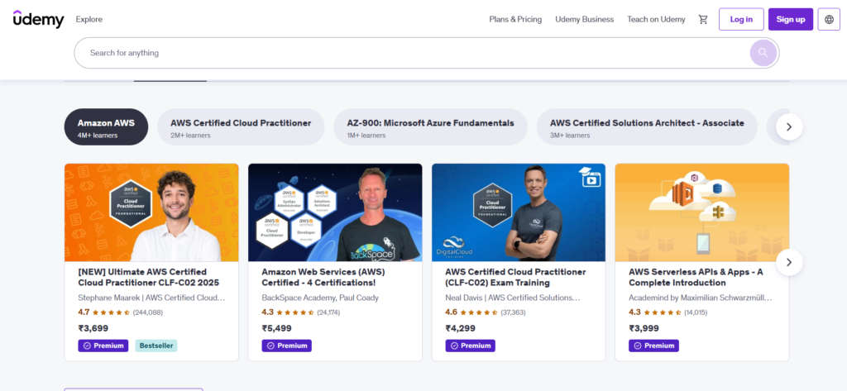Open Neal Davis DigitalCloud course thumbnail

pos(519,212)
